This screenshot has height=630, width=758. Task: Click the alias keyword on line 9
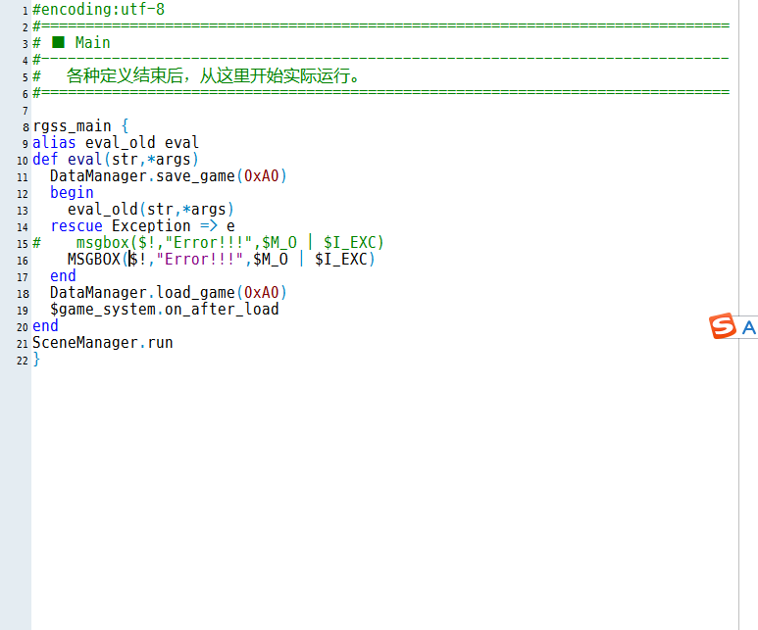coord(54,142)
